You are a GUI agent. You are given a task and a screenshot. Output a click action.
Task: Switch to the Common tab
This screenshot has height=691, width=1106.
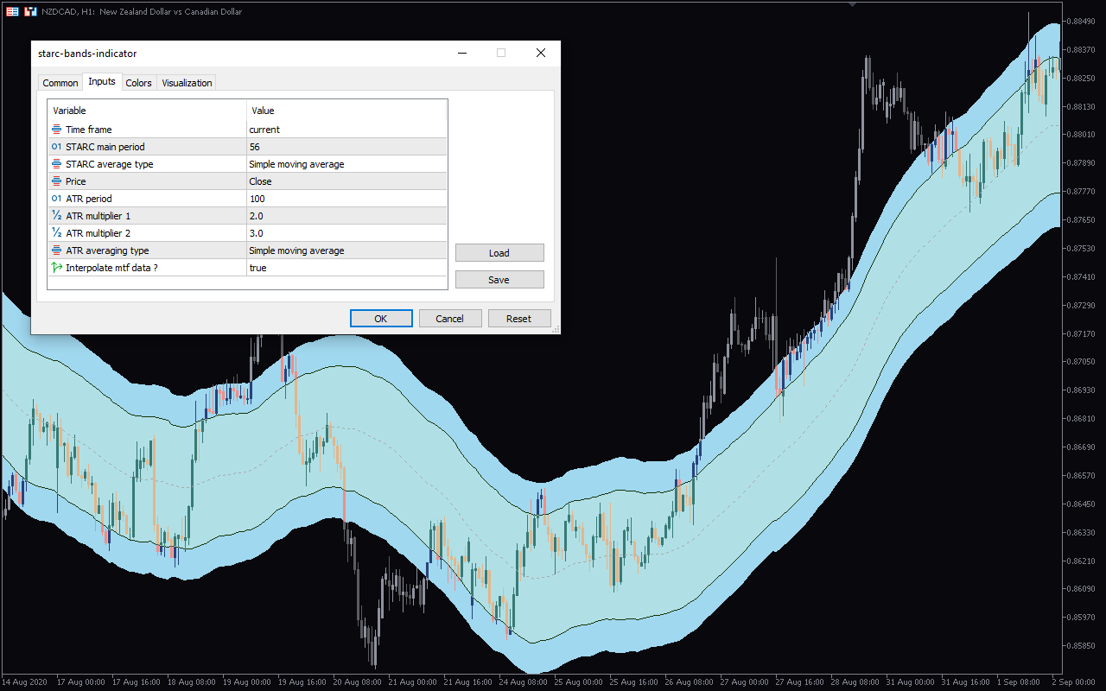coord(60,83)
